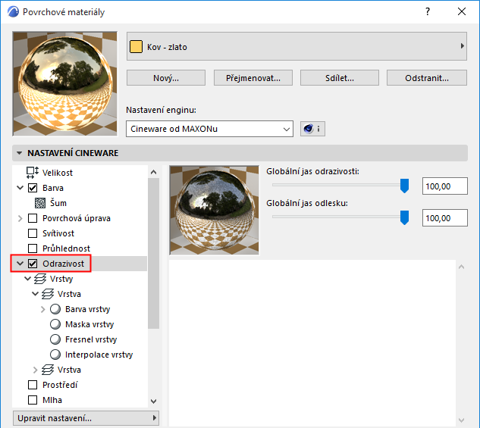This screenshot has height=428, width=480.
Task: Enable the Povrchová úprava checkbox
Action: [x=33, y=218]
